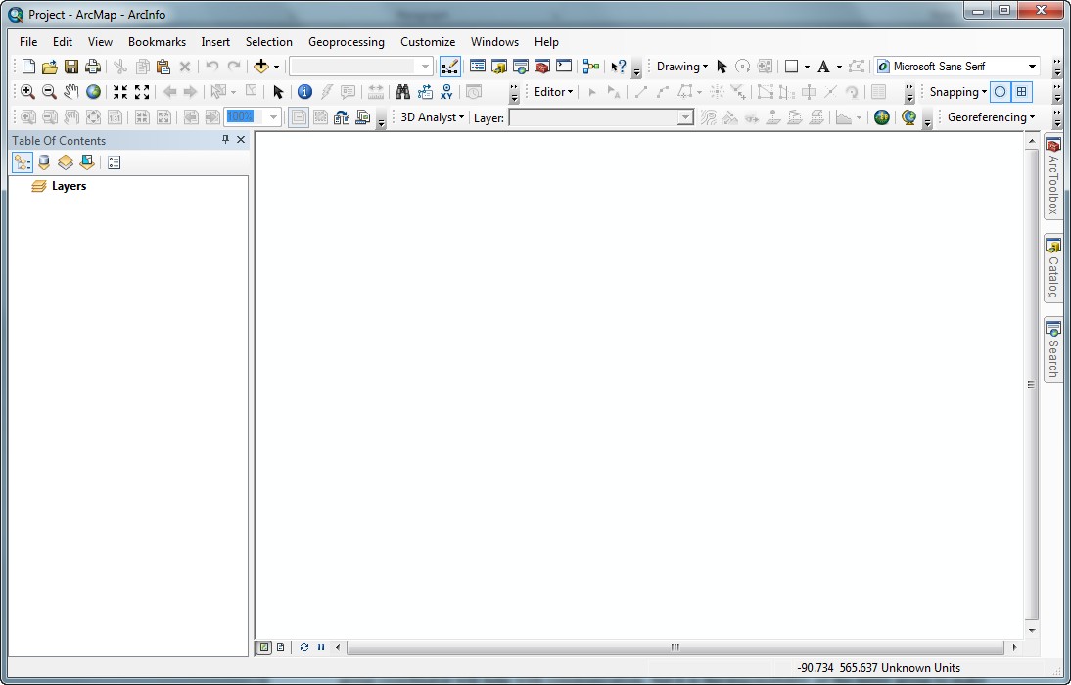The width and height of the screenshot is (1071, 685).
Task: Select the Zoom In magnifier tool
Action: coord(27,92)
